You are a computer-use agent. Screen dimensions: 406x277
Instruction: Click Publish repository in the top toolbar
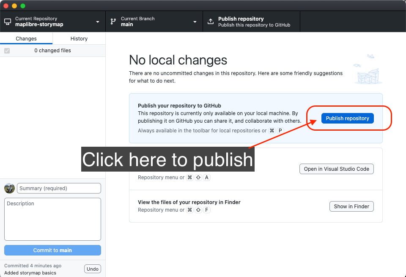(252, 22)
